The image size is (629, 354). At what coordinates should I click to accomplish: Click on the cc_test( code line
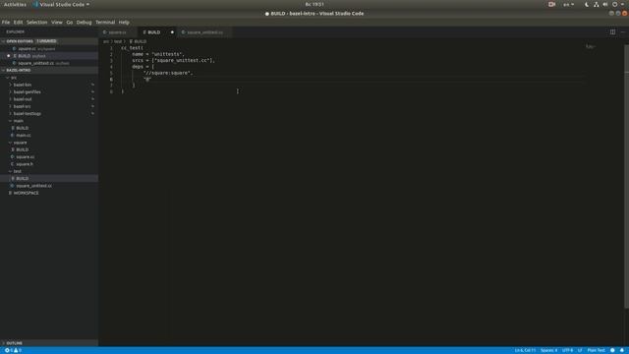pos(132,48)
